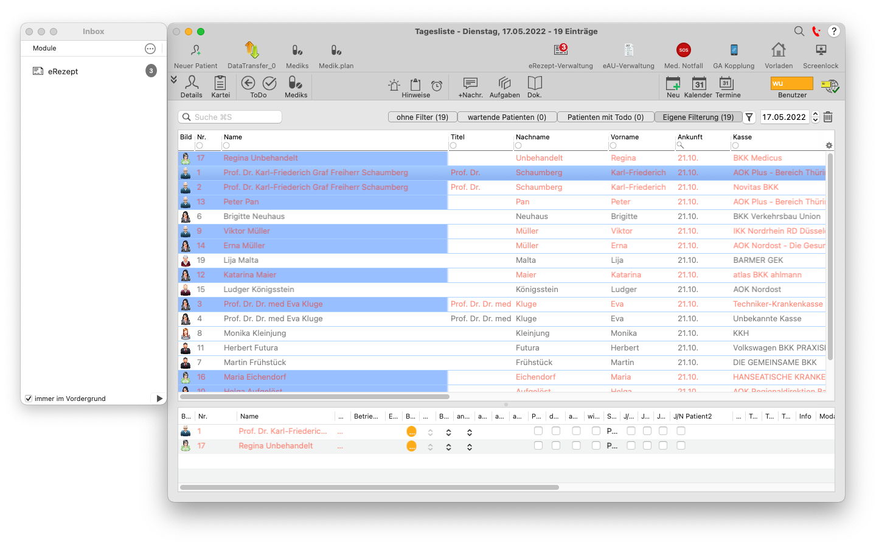The width and height of the screenshot is (879, 547).
Task: Step the date 17.05.2022 stepper
Action: click(x=815, y=117)
